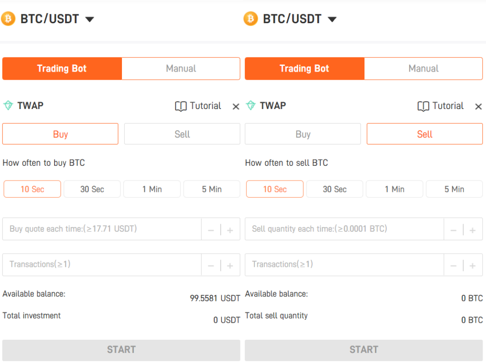The width and height of the screenshot is (486, 362).
Task: Click the green TWAP diamond icon on the right
Action: coord(250,106)
